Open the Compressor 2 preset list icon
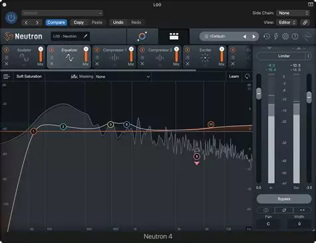Image resolution: width=316 pixels, height=243 pixels. pyautogui.click(x=142, y=57)
